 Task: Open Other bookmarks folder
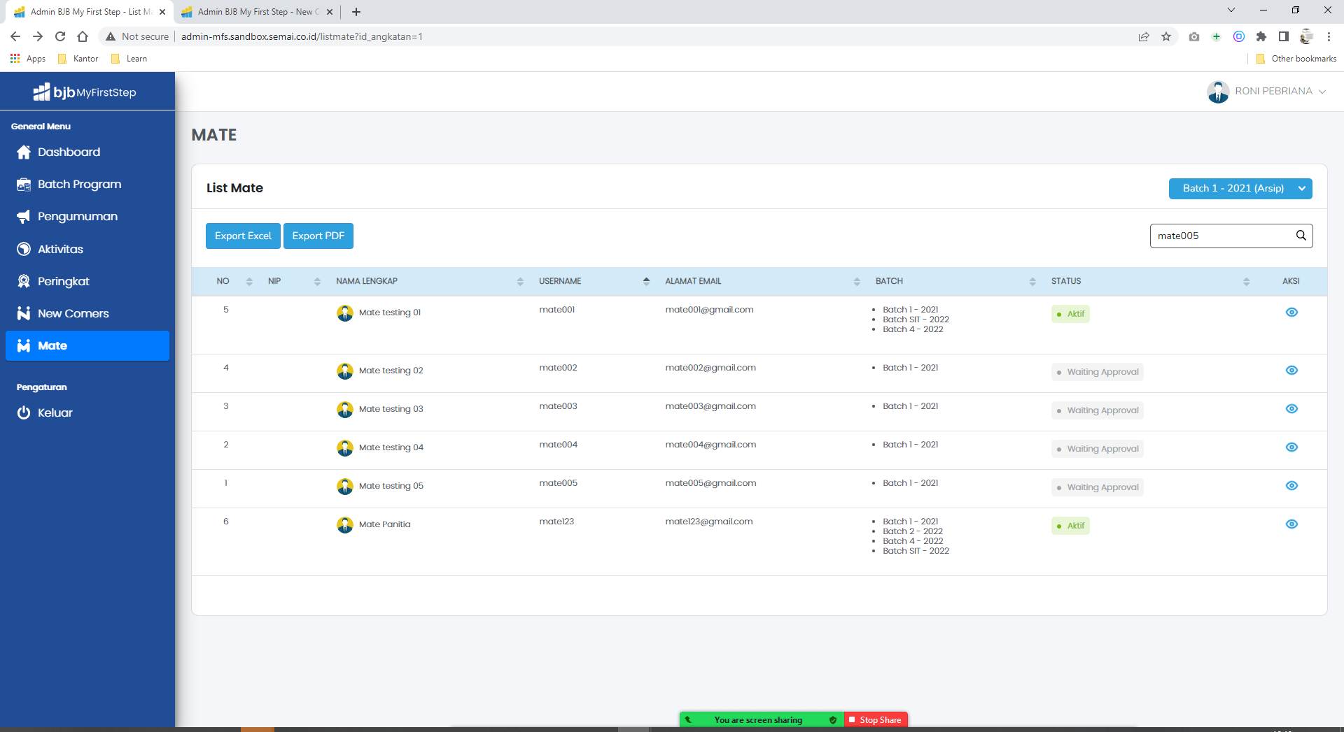click(x=1296, y=59)
